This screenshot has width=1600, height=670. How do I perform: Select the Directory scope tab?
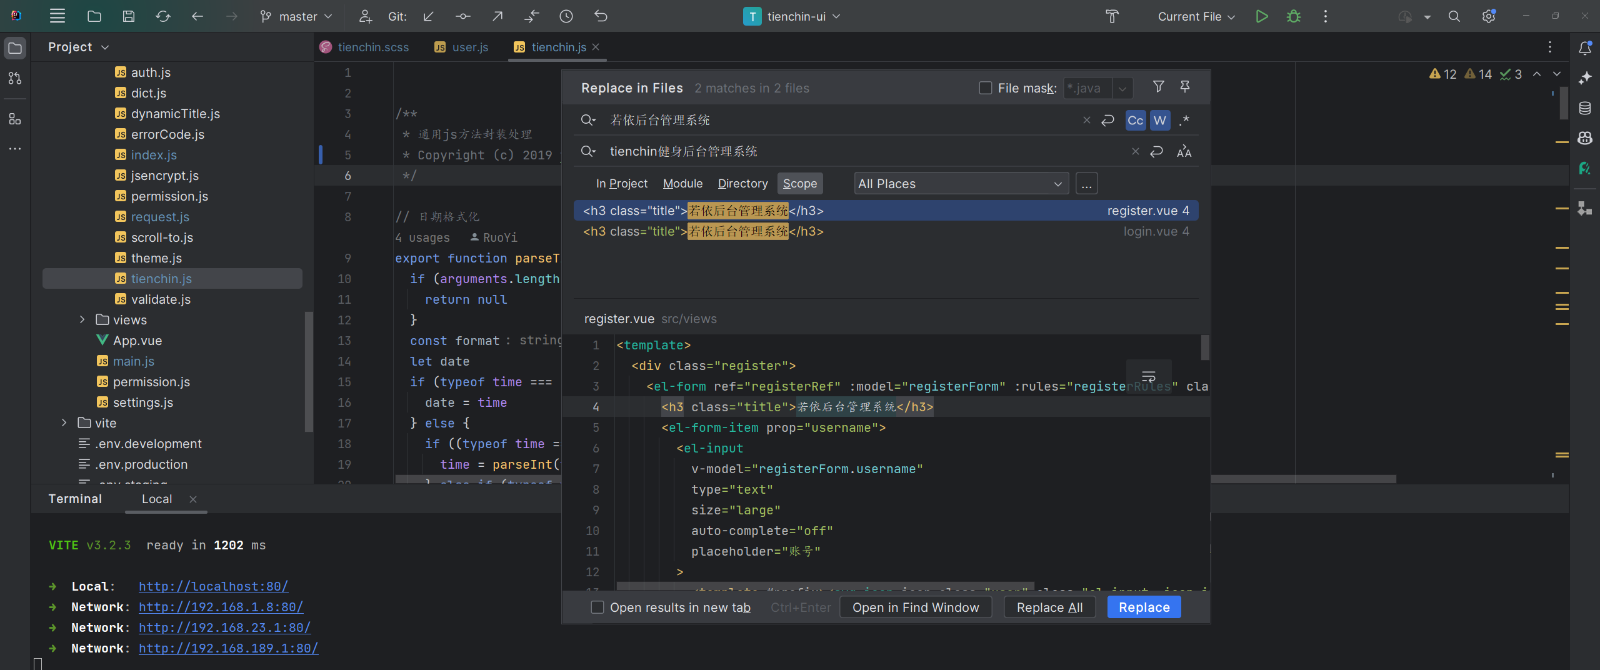[x=742, y=184]
